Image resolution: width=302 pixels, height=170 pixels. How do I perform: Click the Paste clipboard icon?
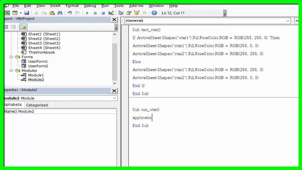52,13
